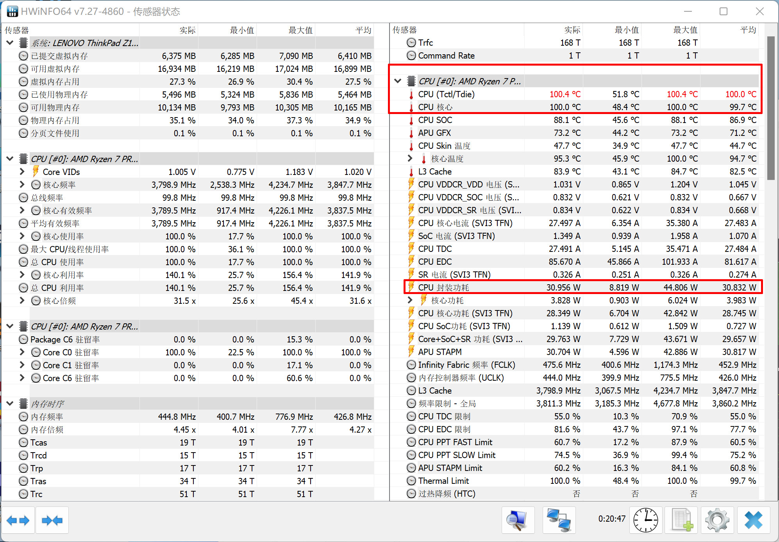Click the lightning icon beside CPU EDC

[411, 261]
